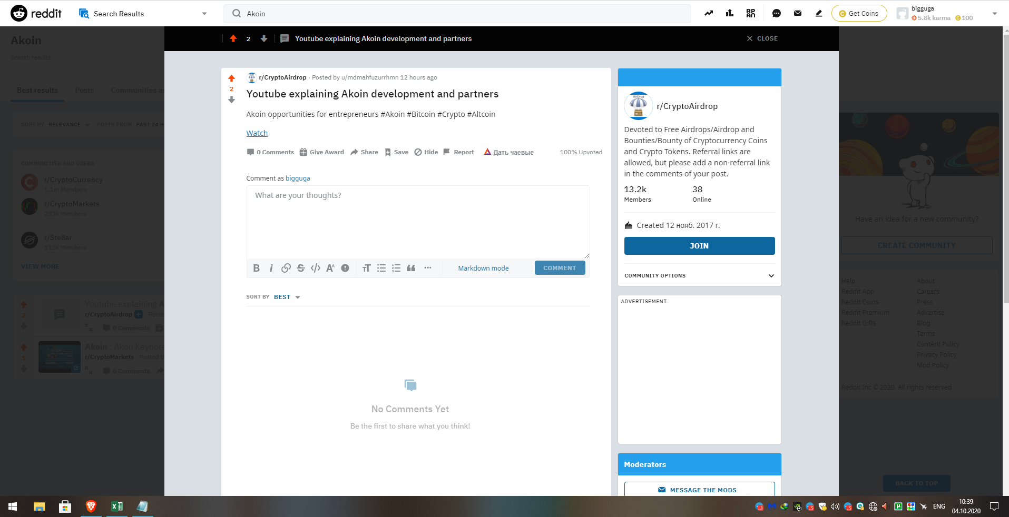Mark text as Spoiler in editor
Image resolution: width=1009 pixels, height=517 pixels.
coord(345,268)
